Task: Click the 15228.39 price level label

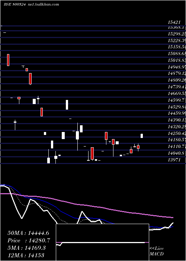Action: pos(177,40)
